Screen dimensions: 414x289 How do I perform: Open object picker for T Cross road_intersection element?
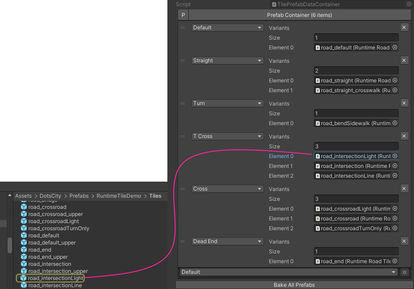(x=395, y=166)
